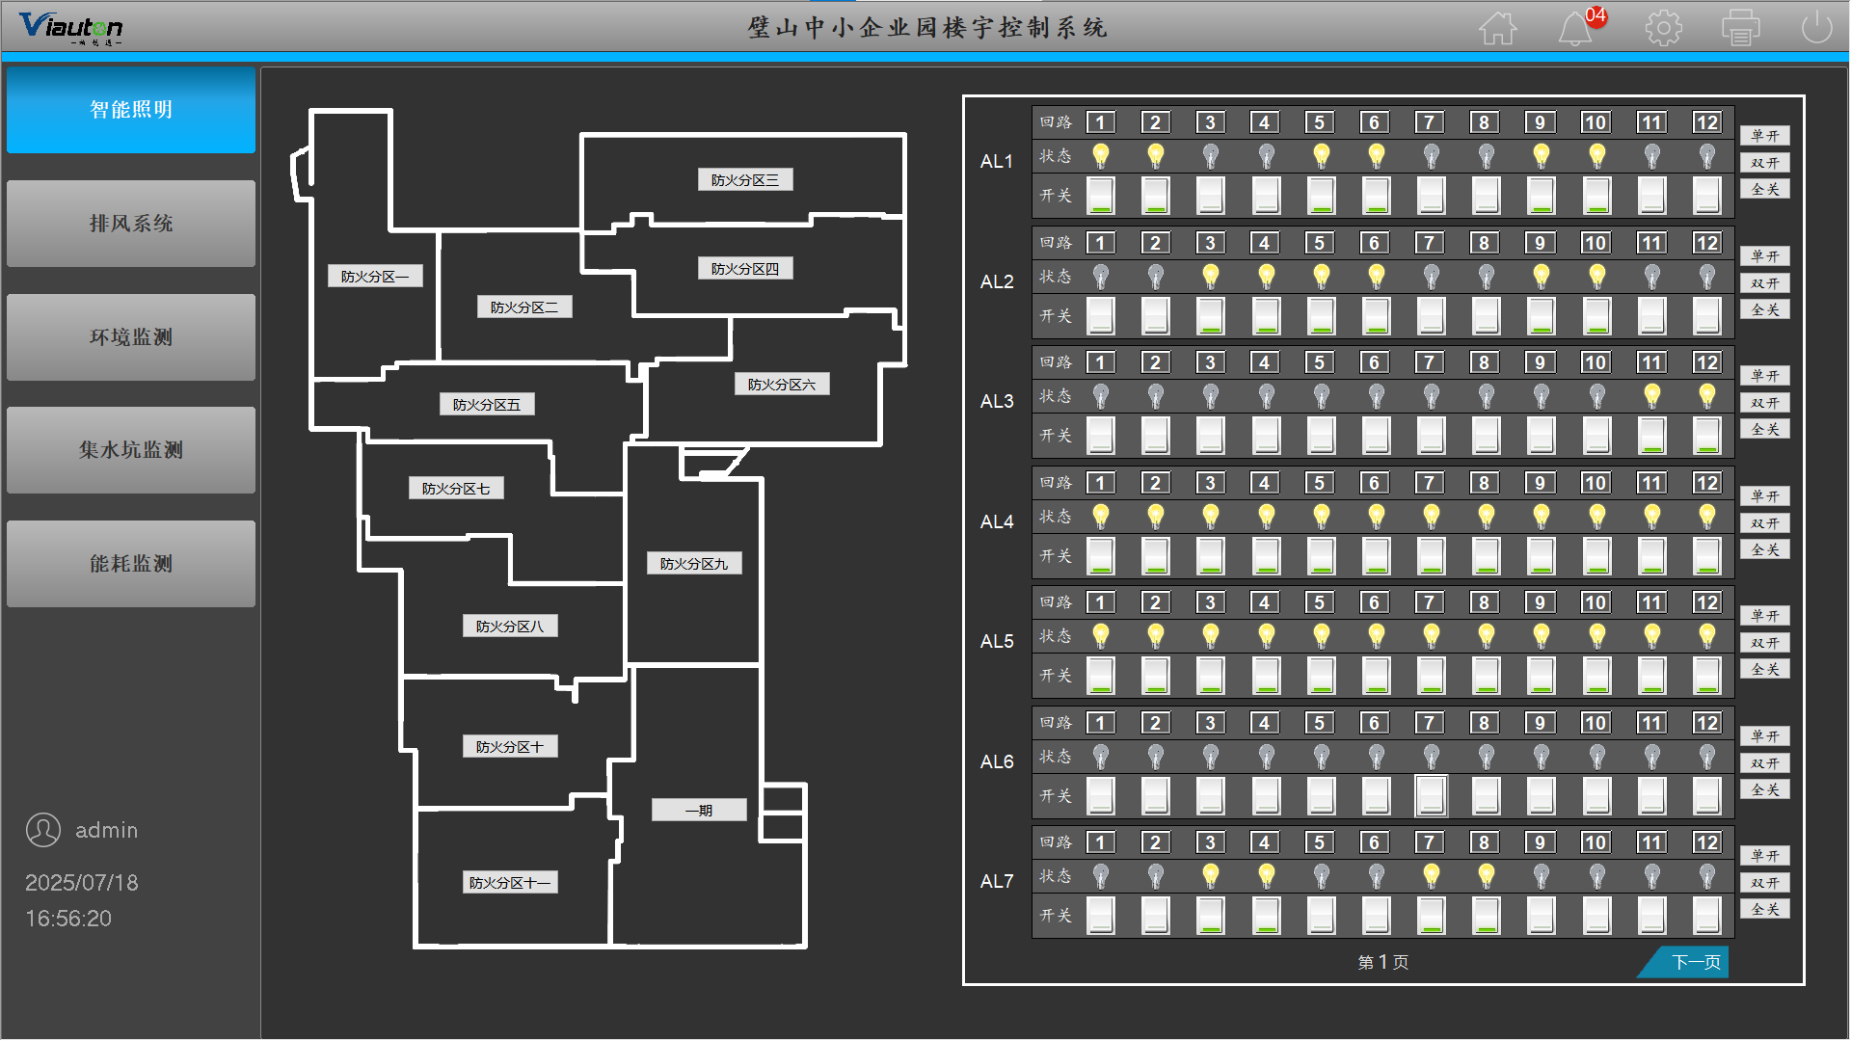Viewport: 1851px width, 1041px height.
Task: Toggle AL6 circuit 7 switch
Action: click(x=1431, y=796)
